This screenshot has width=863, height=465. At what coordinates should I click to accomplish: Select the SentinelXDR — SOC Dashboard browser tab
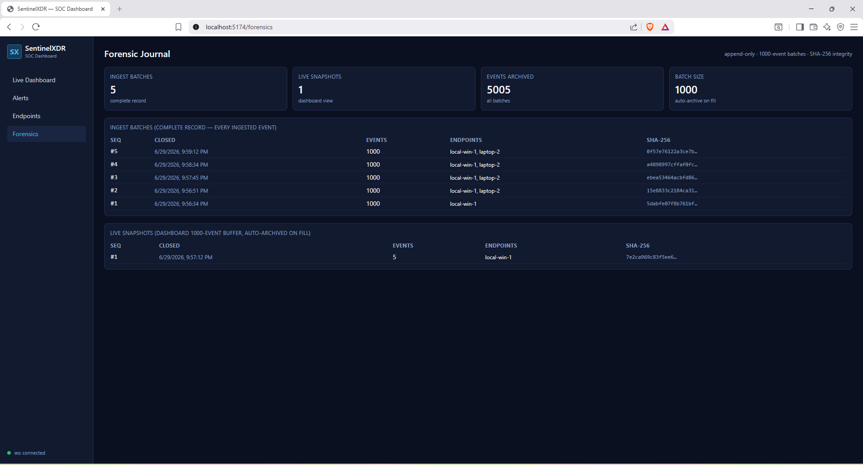[x=55, y=9]
